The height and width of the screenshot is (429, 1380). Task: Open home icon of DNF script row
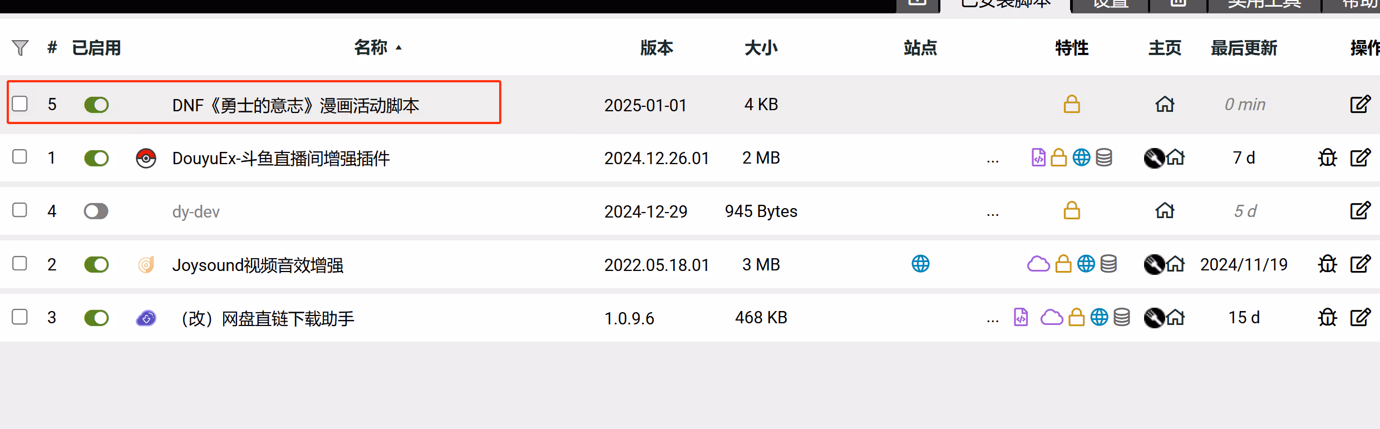1165,105
